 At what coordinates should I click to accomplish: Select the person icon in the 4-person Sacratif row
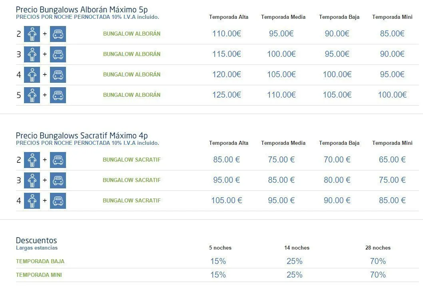(x=32, y=201)
